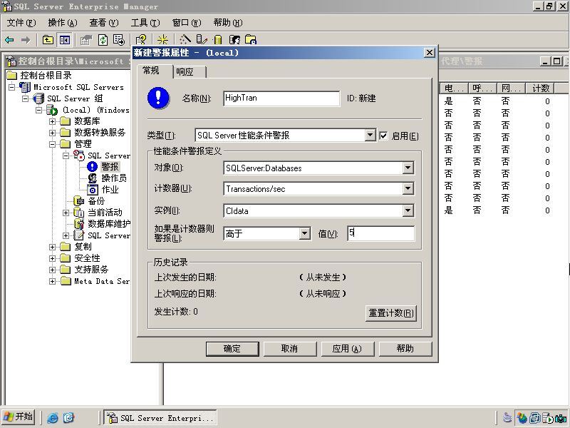Click the new login person toolbar icon

[235, 39]
